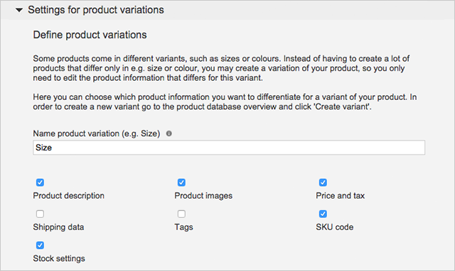This screenshot has height=271, width=455.
Task: Click the Define product variations heading
Action: coord(90,35)
